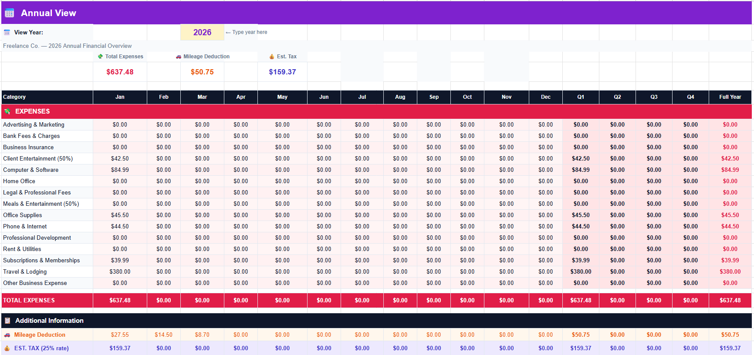Click the icon in the EXPENSES section header
The width and height of the screenshot is (754, 355).
point(7,111)
